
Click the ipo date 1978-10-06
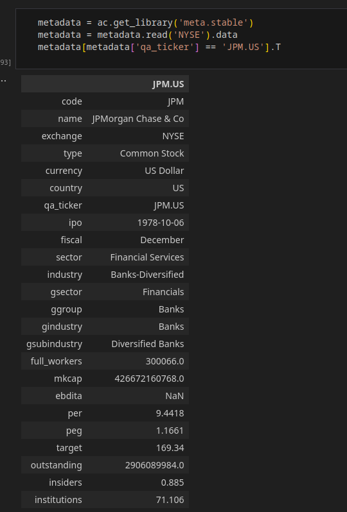161,223
